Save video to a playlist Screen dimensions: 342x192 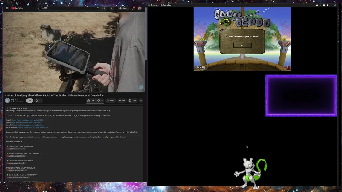[x=133, y=101]
